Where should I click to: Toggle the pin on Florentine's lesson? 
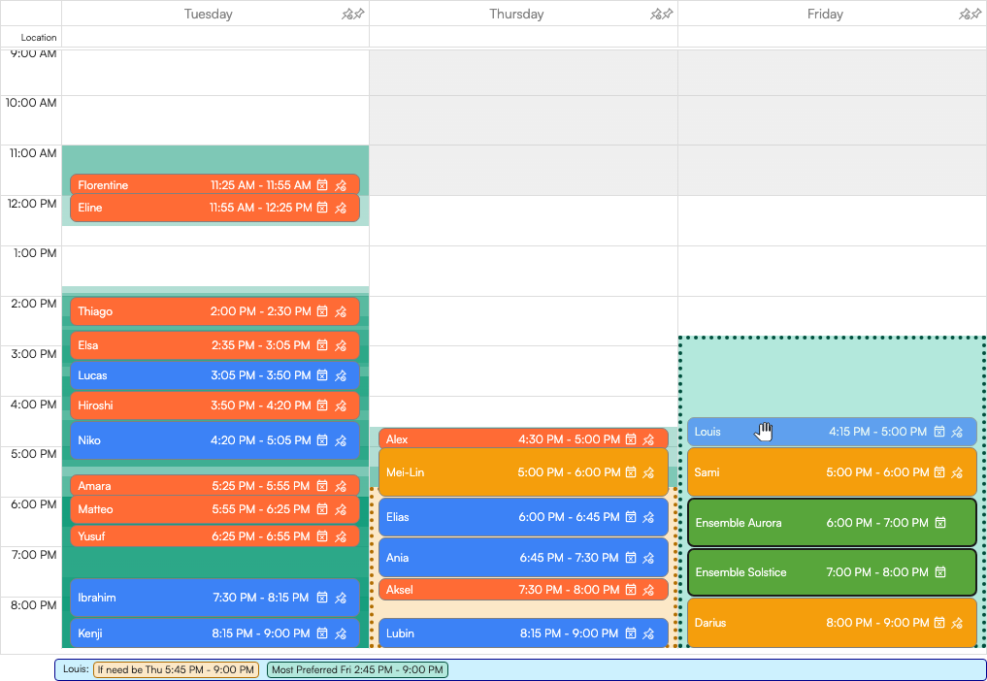[341, 185]
